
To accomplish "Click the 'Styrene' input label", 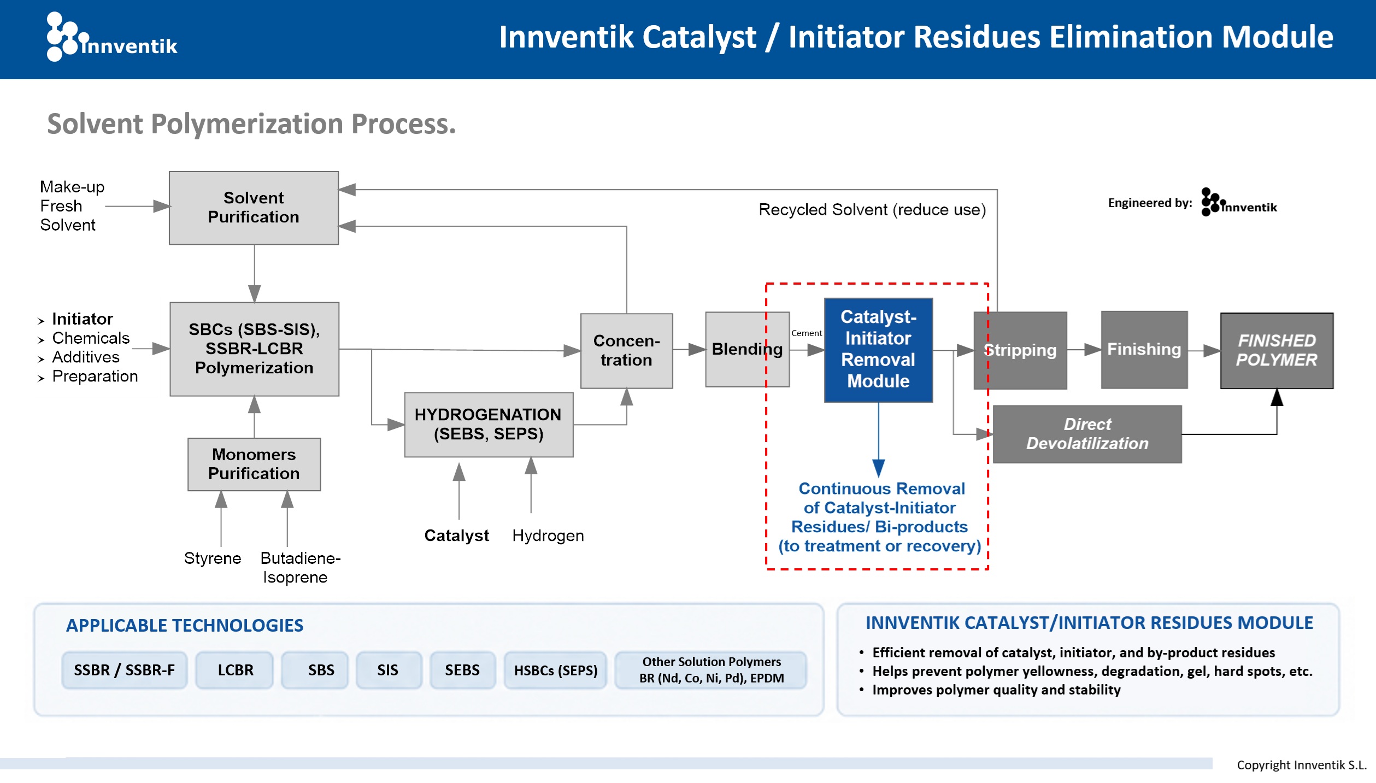I will [x=213, y=558].
